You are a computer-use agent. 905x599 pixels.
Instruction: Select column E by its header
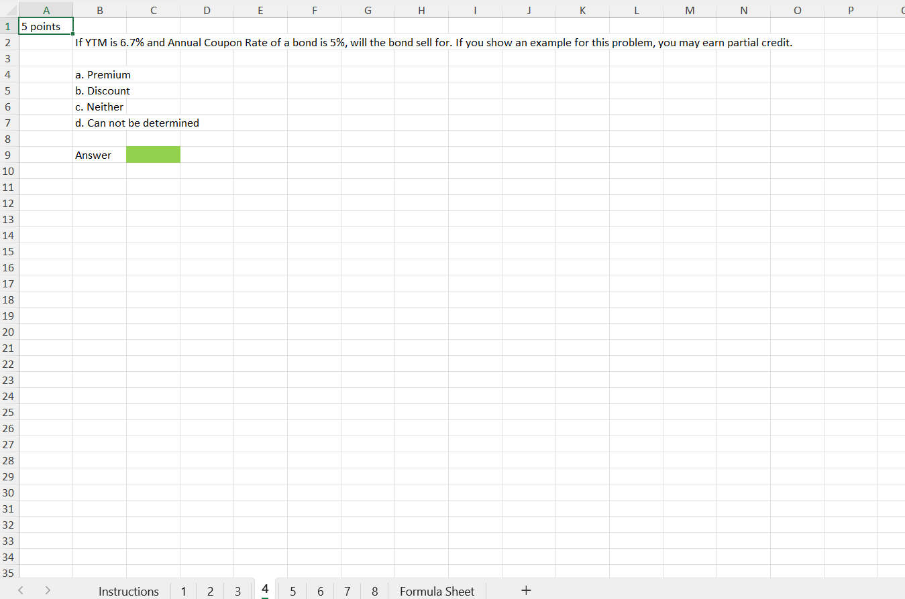tap(260, 10)
